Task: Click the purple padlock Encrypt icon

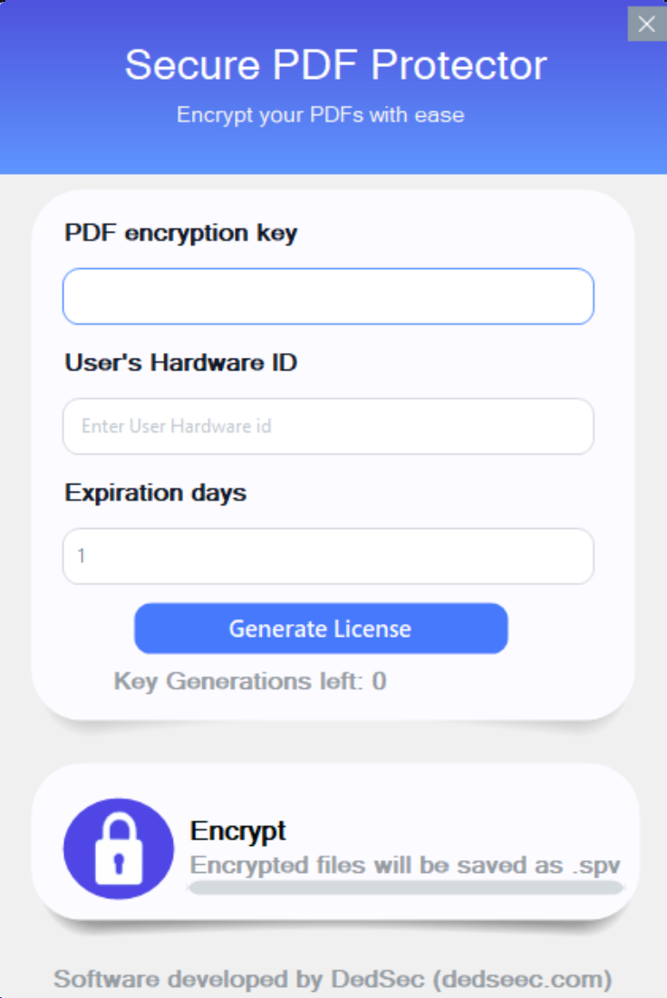Action: [119, 849]
